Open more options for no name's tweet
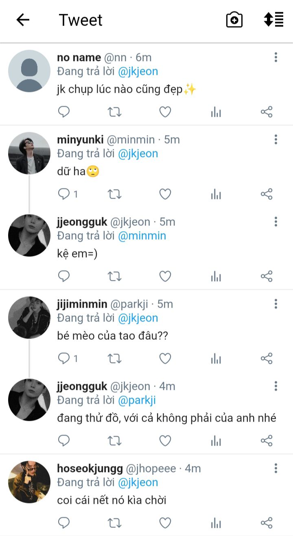The width and height of the screenshot is (293, 536). (x=276, y=57)
